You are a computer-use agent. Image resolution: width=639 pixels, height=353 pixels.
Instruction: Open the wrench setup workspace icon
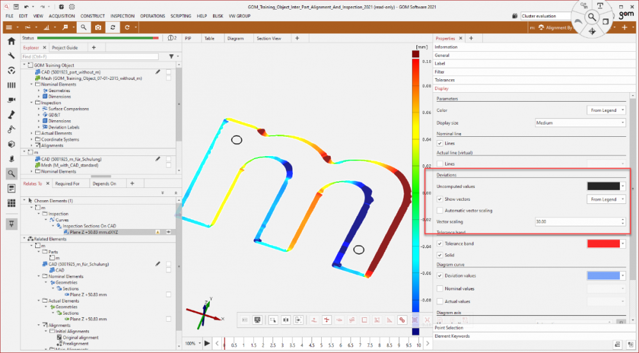[x=11, y=56]
